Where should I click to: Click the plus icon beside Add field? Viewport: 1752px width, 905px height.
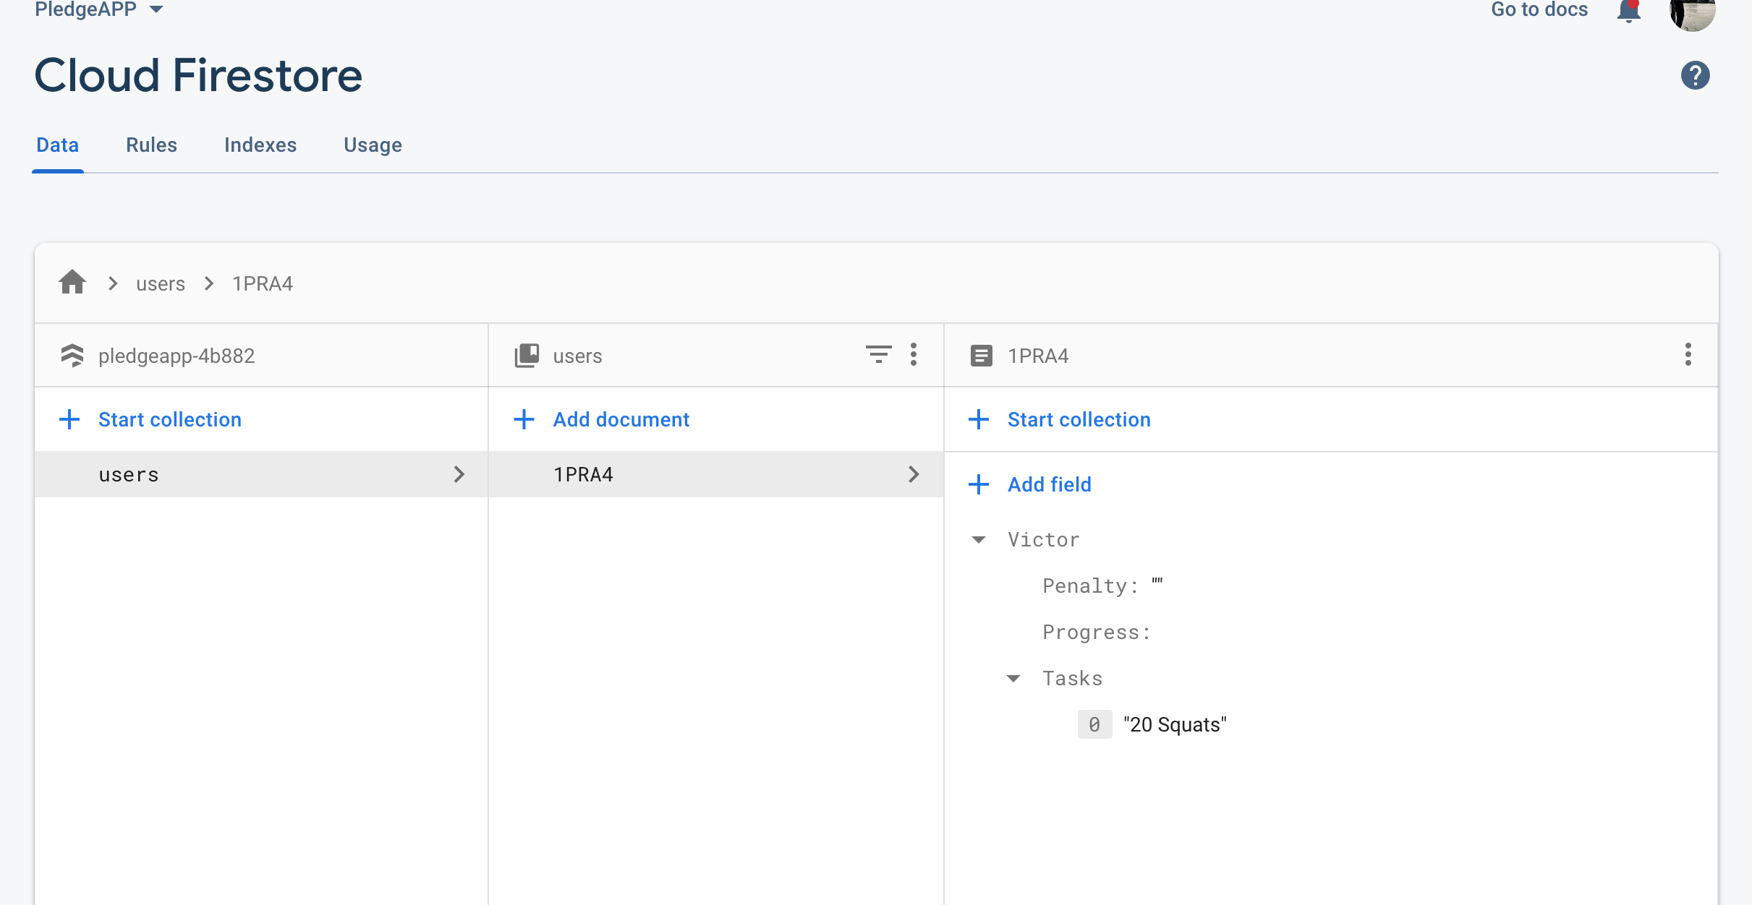(x=978, y=484)
